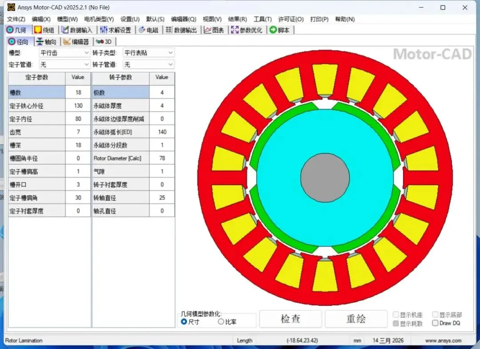Click the 槽数 value field 18
Viewport: 480px width, 349px height.
coord(78,92)
